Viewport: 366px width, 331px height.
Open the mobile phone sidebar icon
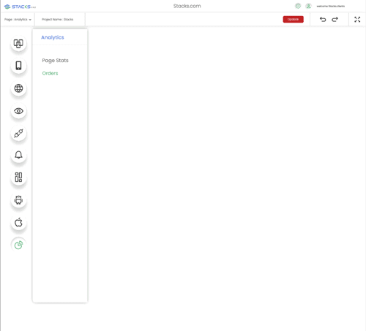click(x=18, y=66)
